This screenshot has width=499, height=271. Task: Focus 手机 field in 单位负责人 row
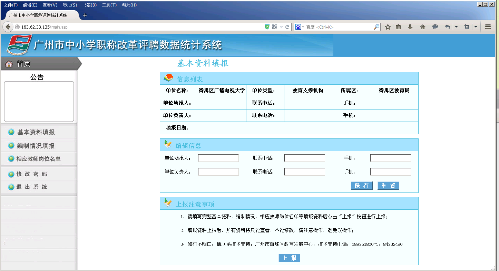[390, 172]
